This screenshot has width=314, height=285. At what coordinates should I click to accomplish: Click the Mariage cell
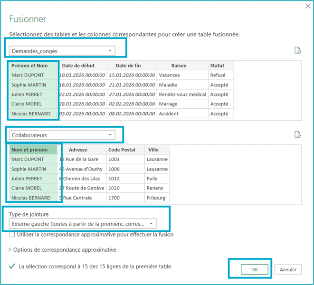click(x=182, y=104)
